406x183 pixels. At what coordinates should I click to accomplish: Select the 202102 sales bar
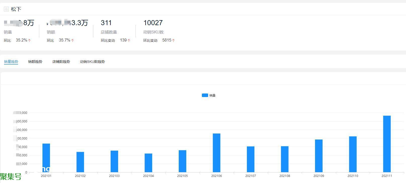[80, 162]
